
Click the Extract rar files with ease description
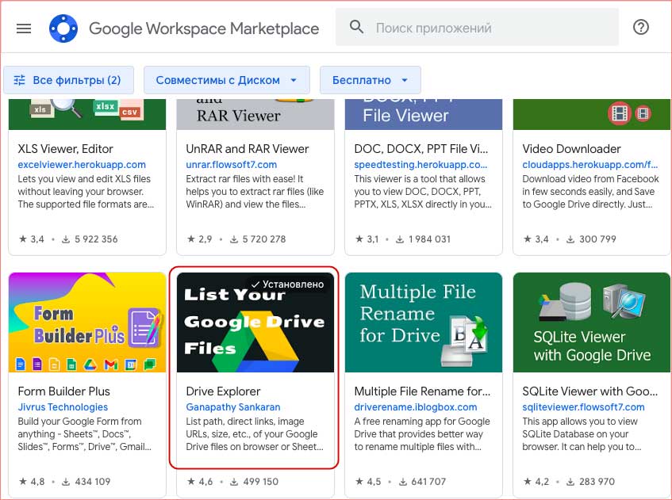(255, 191)
